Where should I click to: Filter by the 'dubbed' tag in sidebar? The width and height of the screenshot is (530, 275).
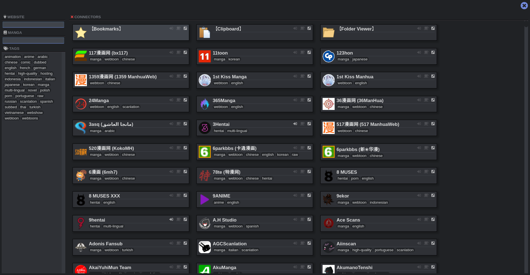pos(40,62)
